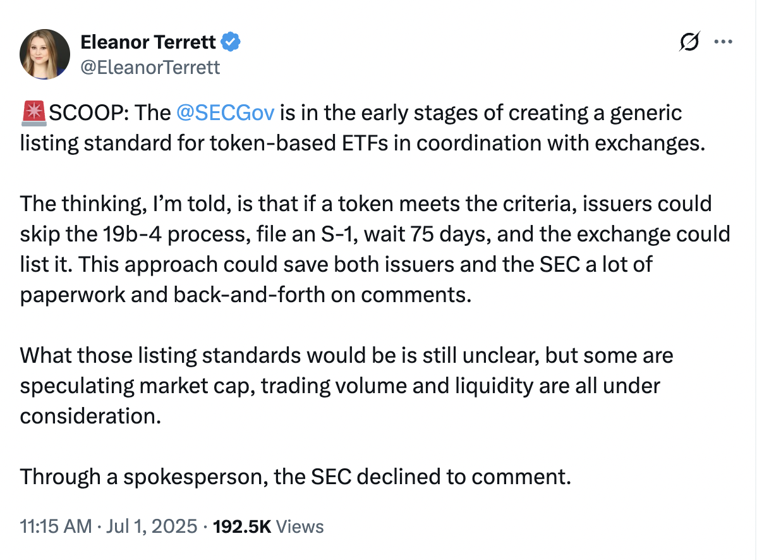757x560 pixels.
Task: Open the @EleanorTerrett handle link
Action: (x=150, y=66)
